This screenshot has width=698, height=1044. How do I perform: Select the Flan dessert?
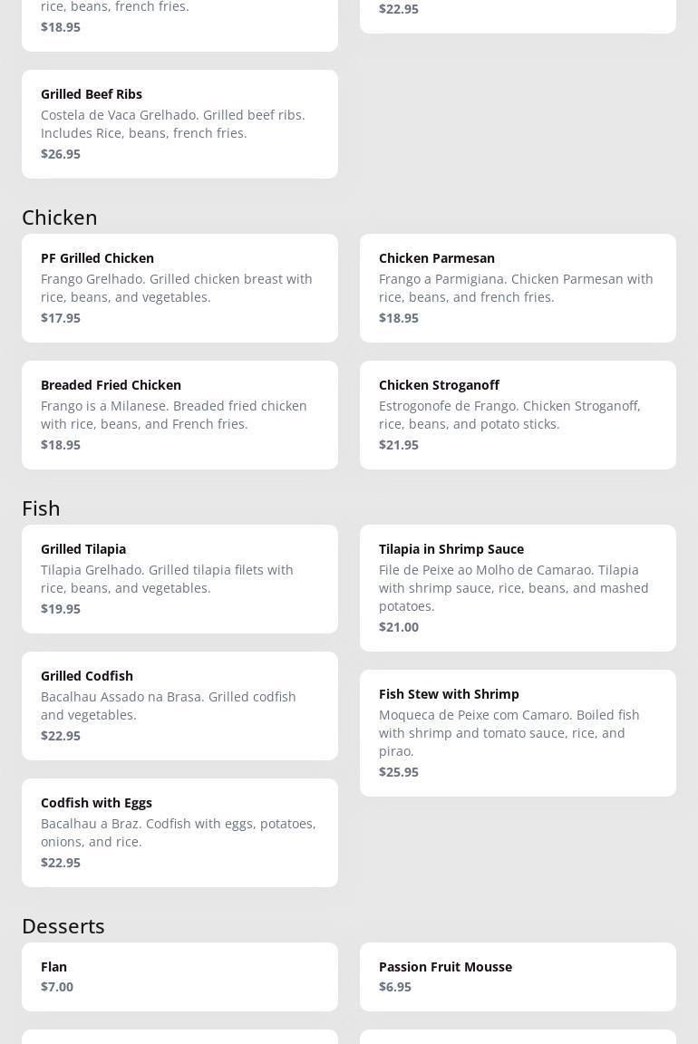point(179,976)
